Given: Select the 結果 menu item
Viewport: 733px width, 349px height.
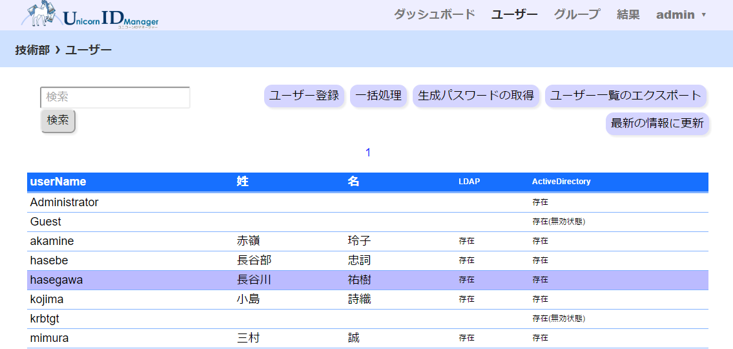Looking at the screenshot, I should (x=628, y=14).
